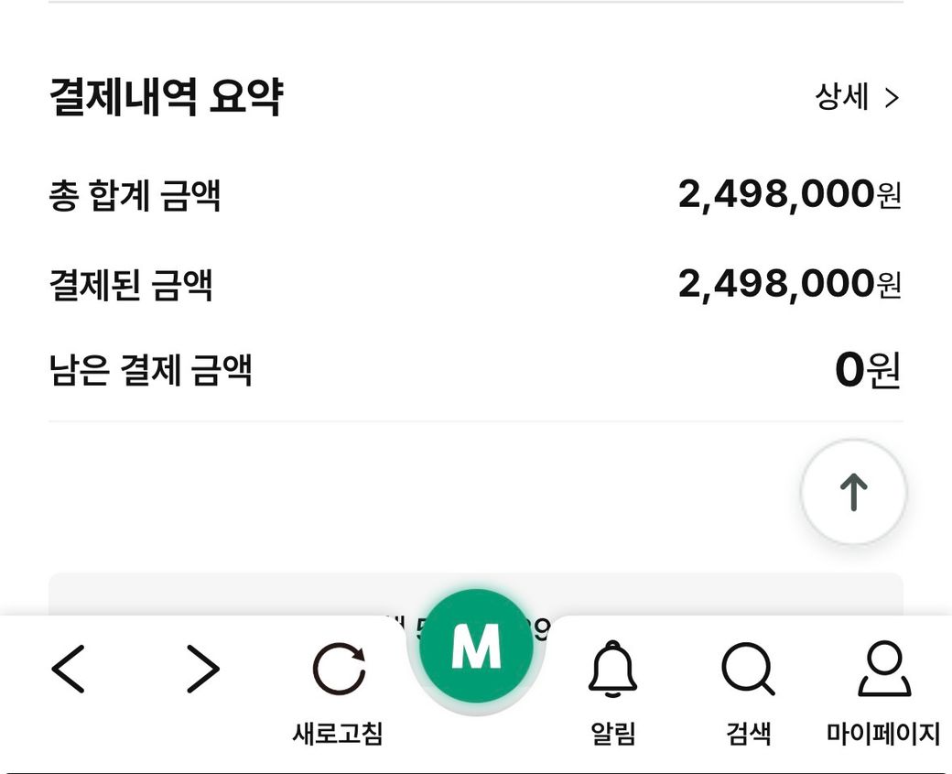This screenshot has width=952, height=774.
Task: Expand details via chevron beside 상세
Action: (892, 98)
